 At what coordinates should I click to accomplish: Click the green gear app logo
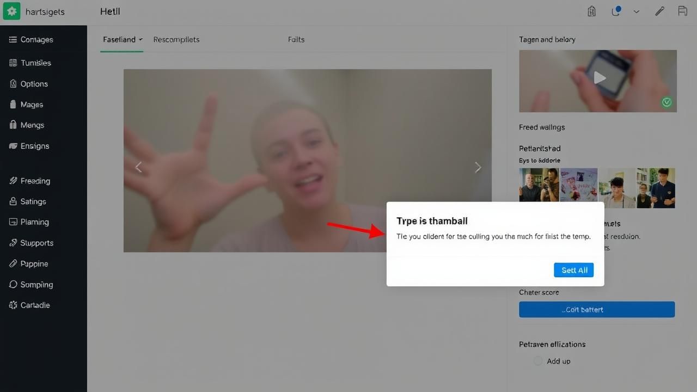[11, 11]
